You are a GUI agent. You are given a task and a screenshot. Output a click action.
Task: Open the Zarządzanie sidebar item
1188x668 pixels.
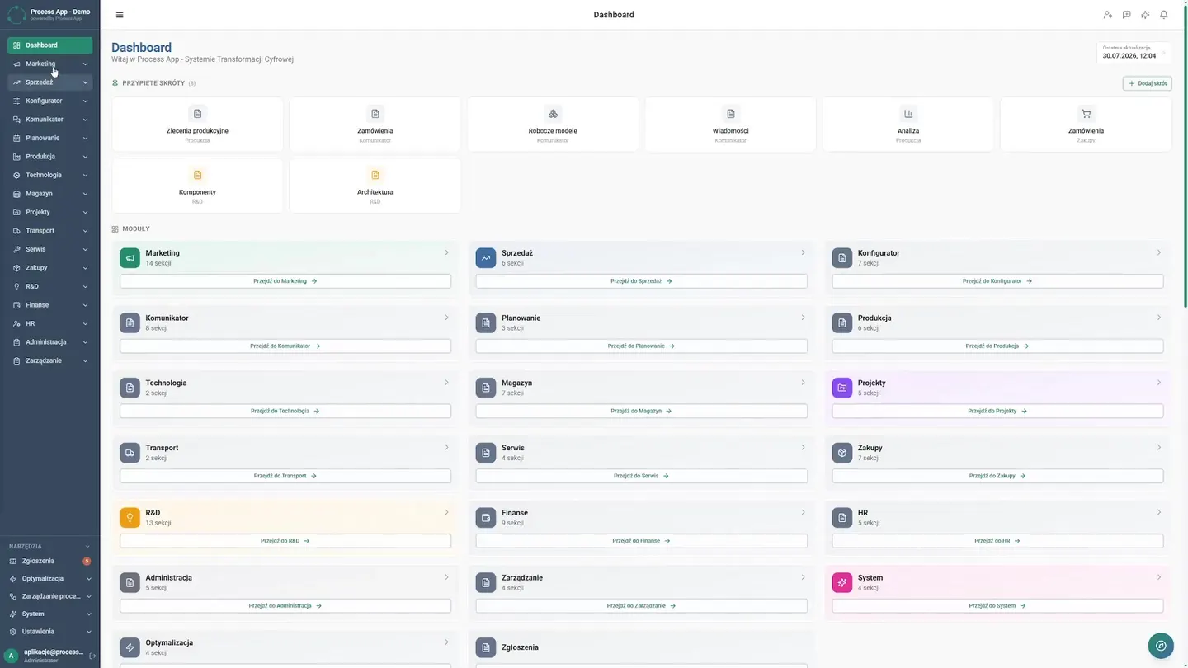(x=50, y=360)
